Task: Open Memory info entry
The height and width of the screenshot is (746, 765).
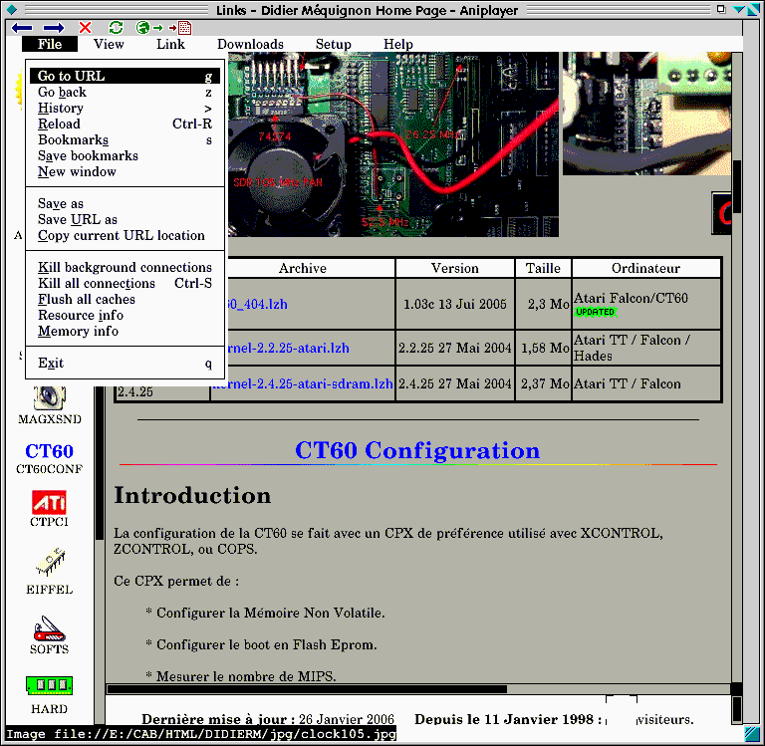Action: 125,332
